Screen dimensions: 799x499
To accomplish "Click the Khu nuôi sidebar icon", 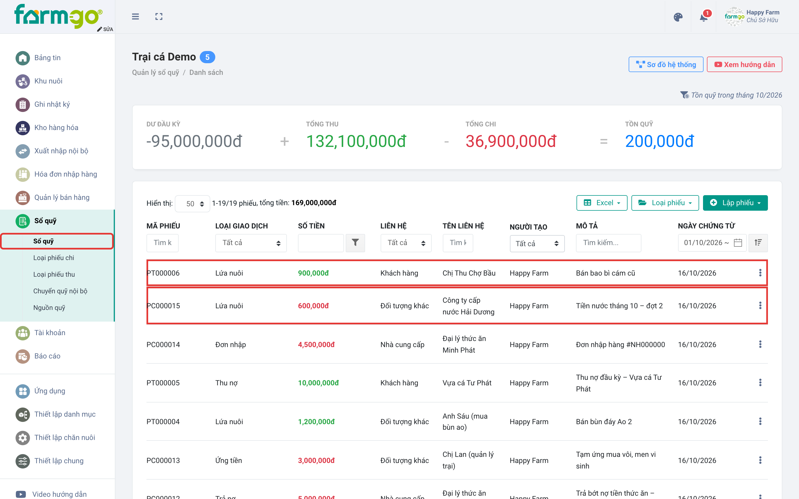I will [x=22, y=81].
